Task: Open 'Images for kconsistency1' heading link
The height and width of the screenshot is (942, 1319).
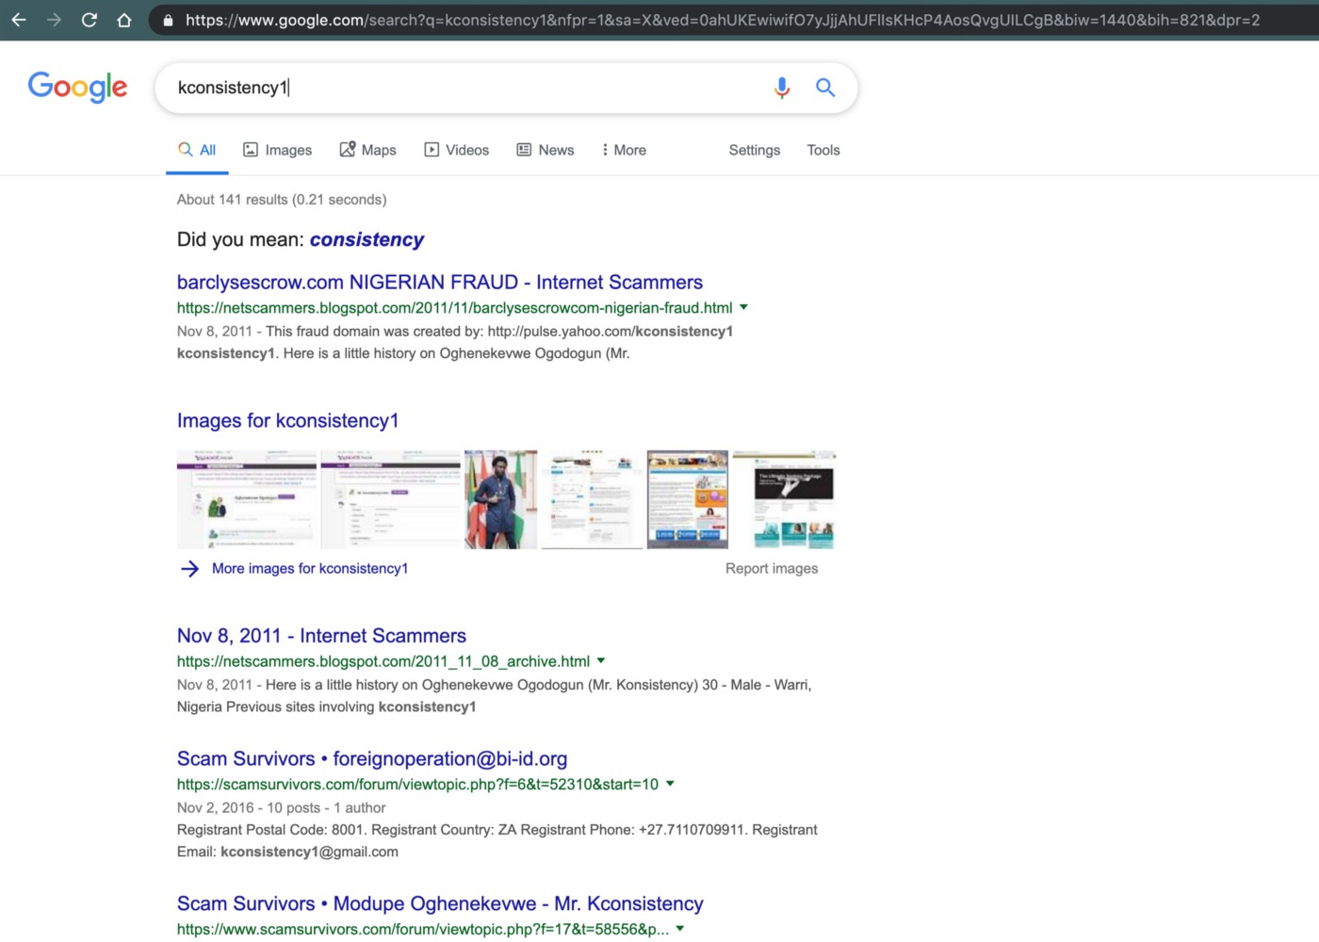Action: pos(288,421)
